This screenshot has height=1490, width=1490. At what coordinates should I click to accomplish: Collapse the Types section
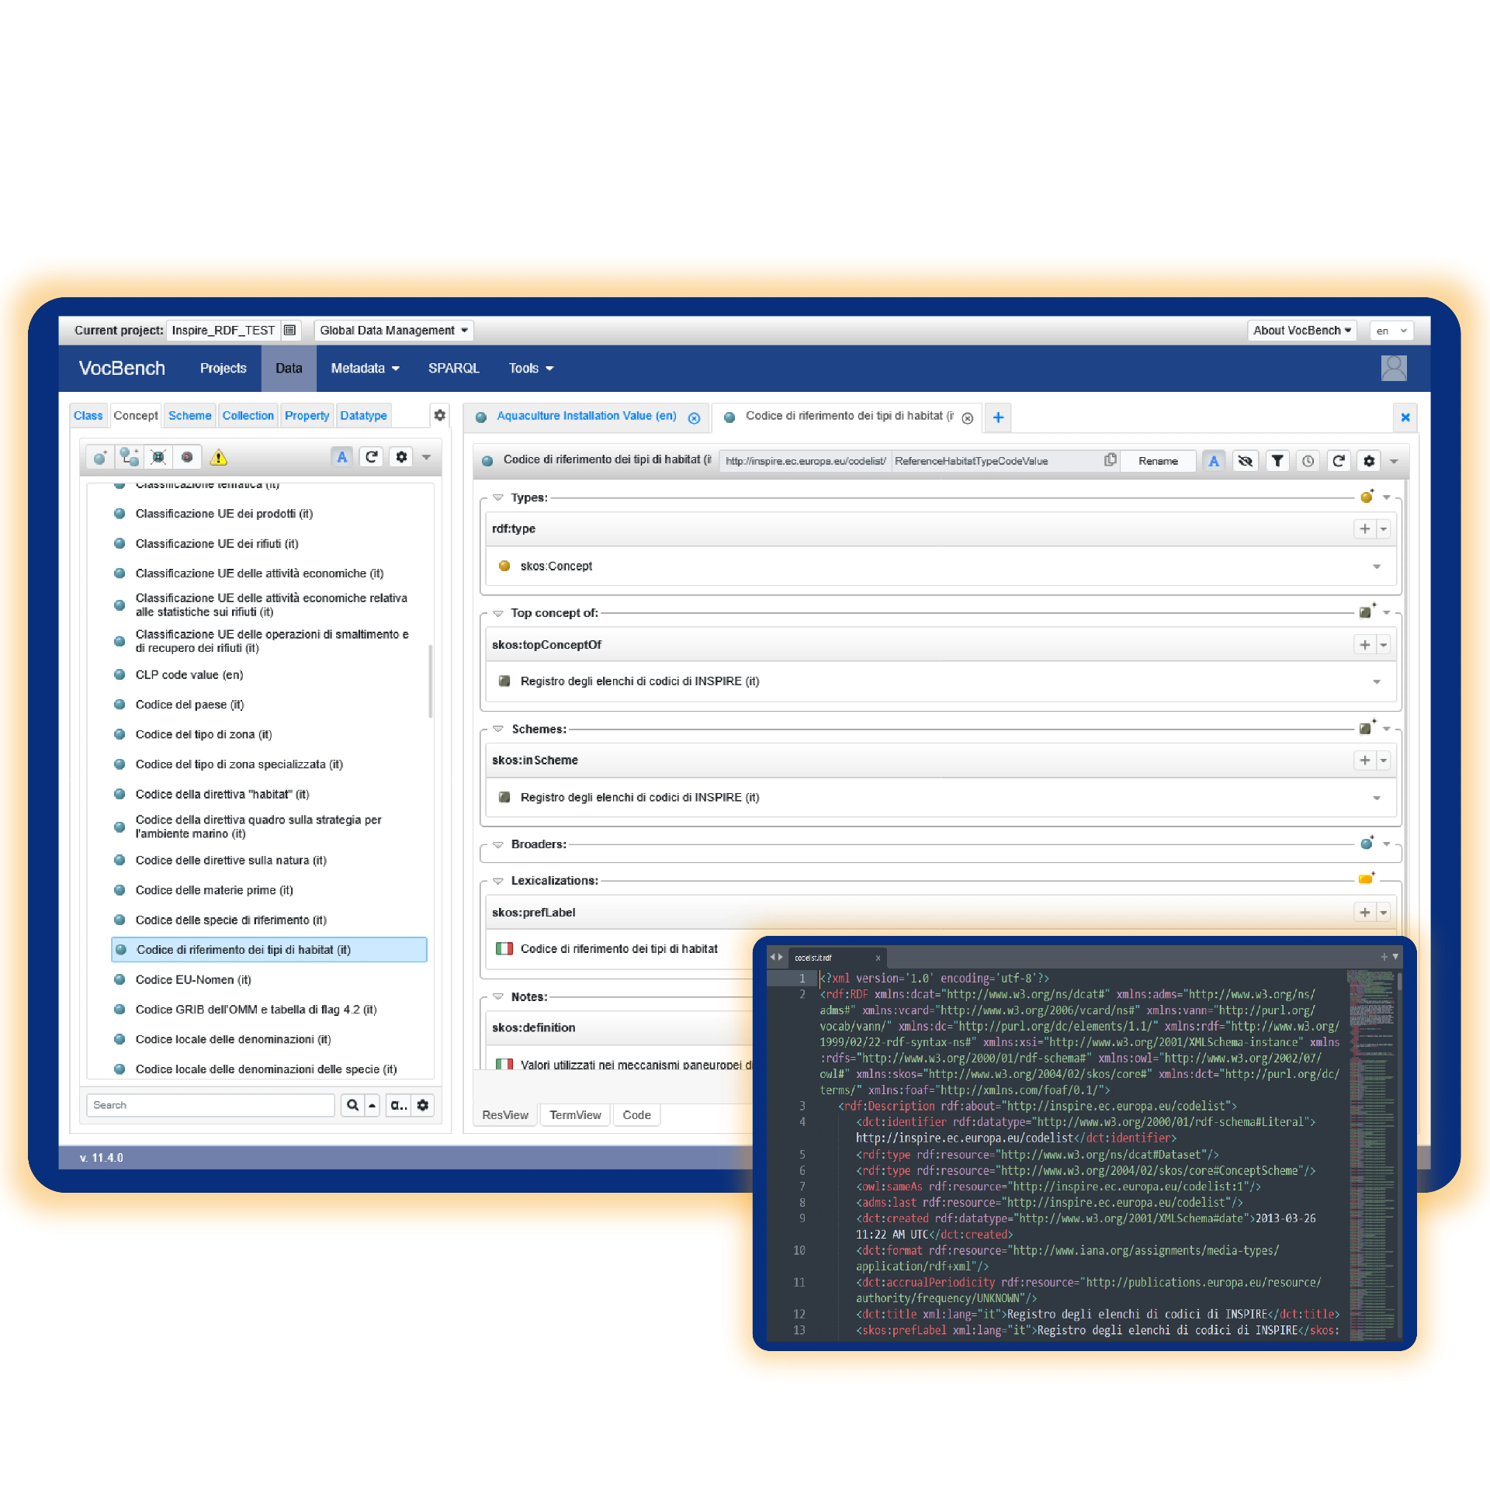point(498,497)
